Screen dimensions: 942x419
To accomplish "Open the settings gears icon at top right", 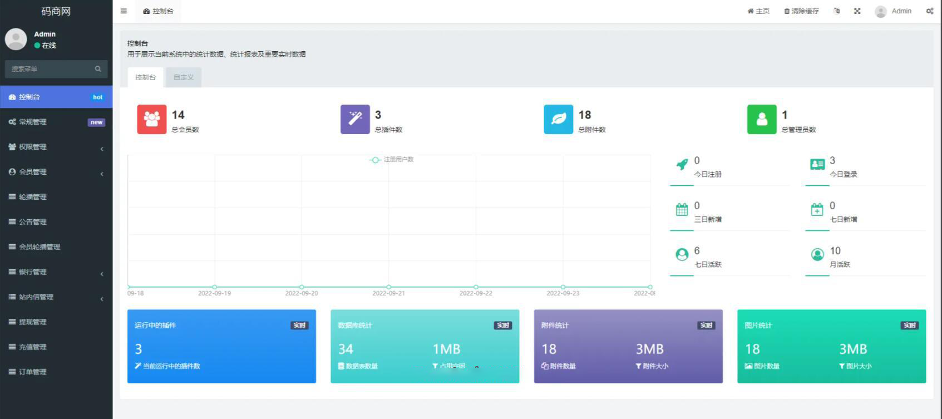I will pos(929,11).
